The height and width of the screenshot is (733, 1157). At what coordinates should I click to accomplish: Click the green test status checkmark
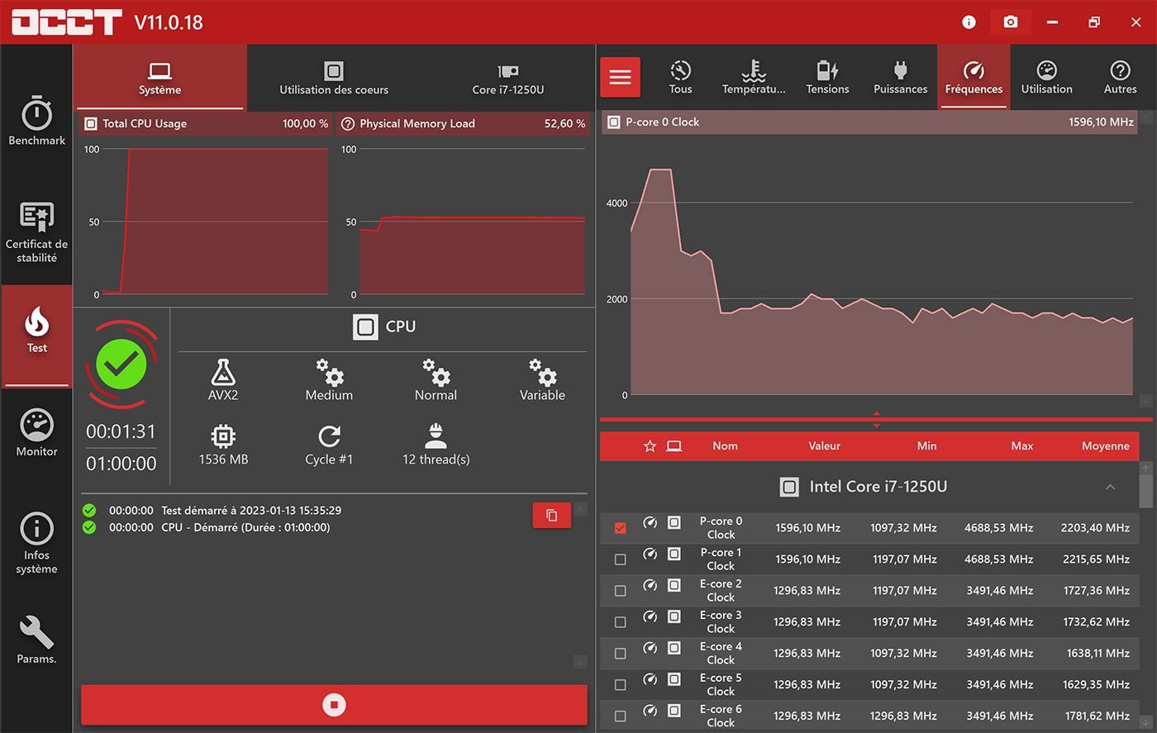(121, 364)
